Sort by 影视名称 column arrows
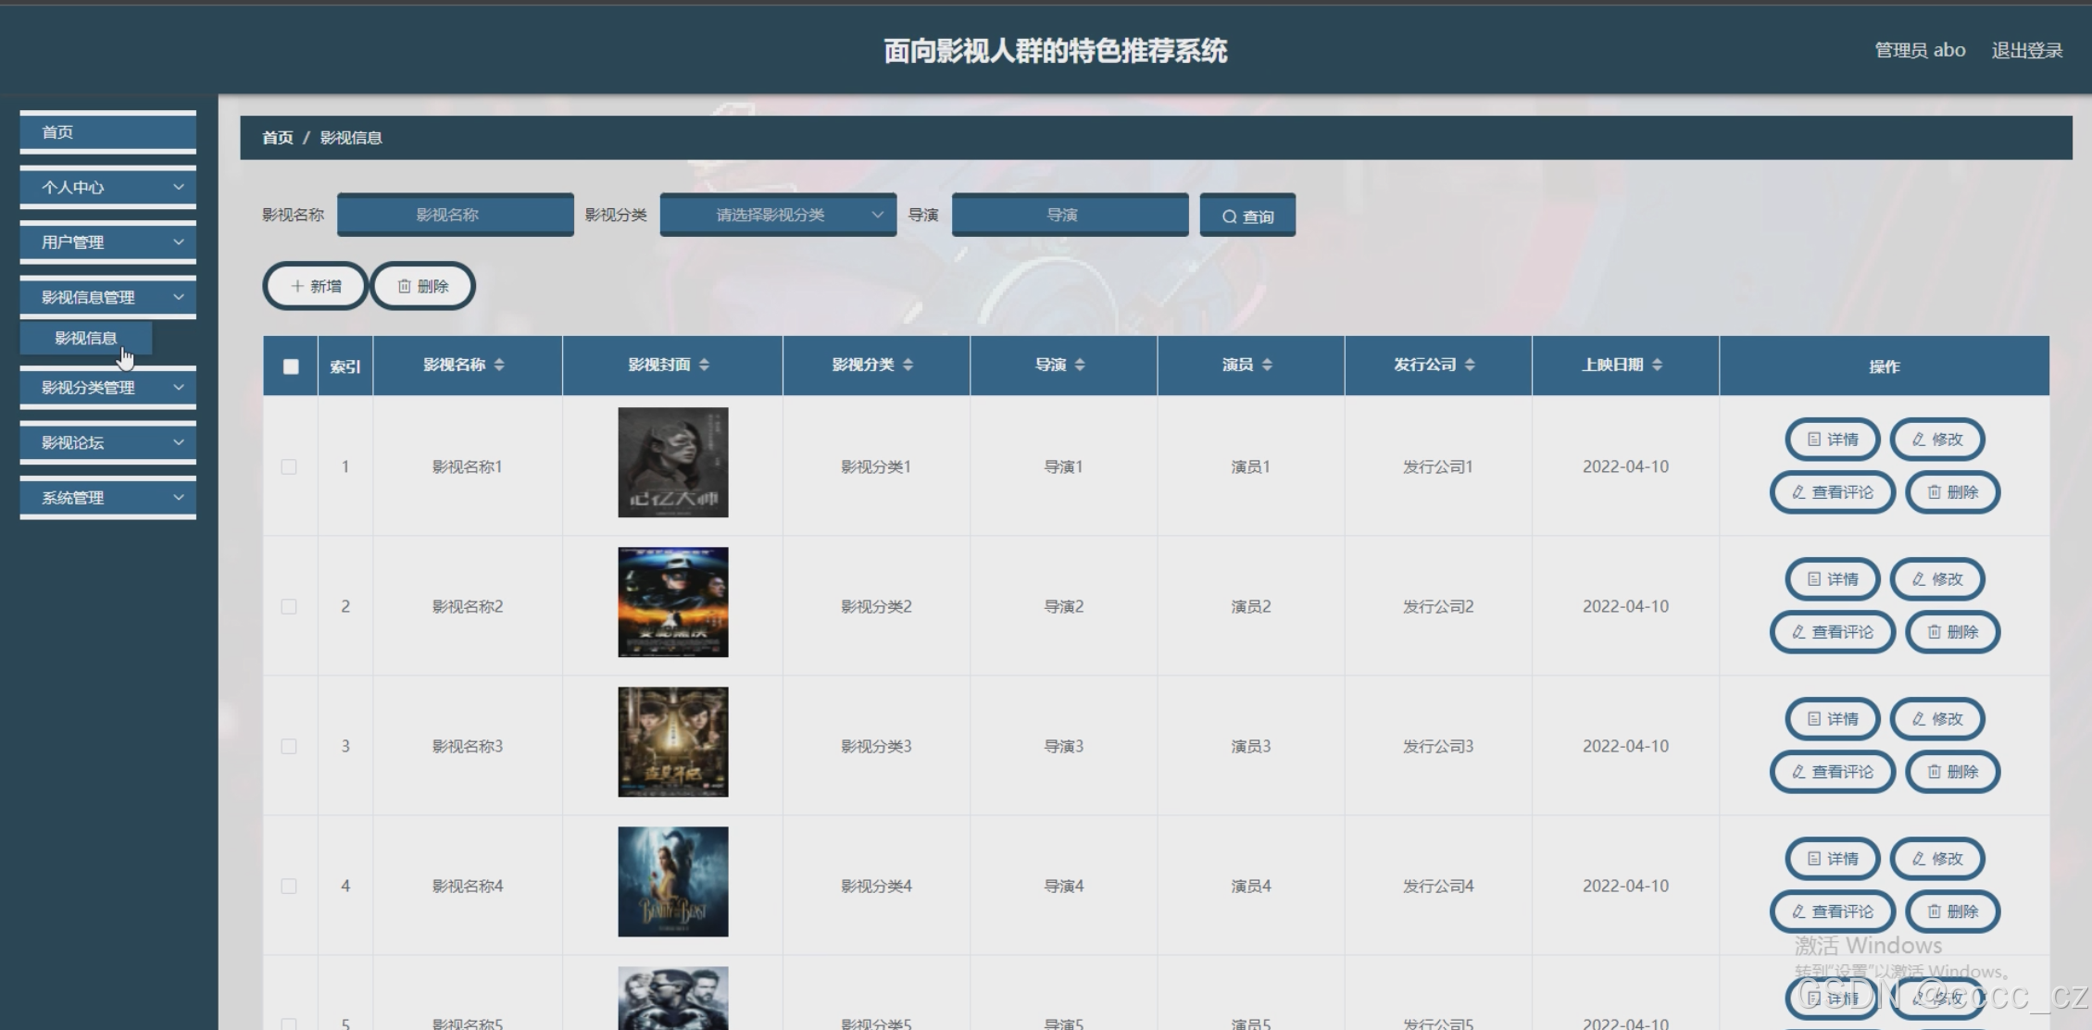This screenshot has width=2092, height=1030. 499,365
